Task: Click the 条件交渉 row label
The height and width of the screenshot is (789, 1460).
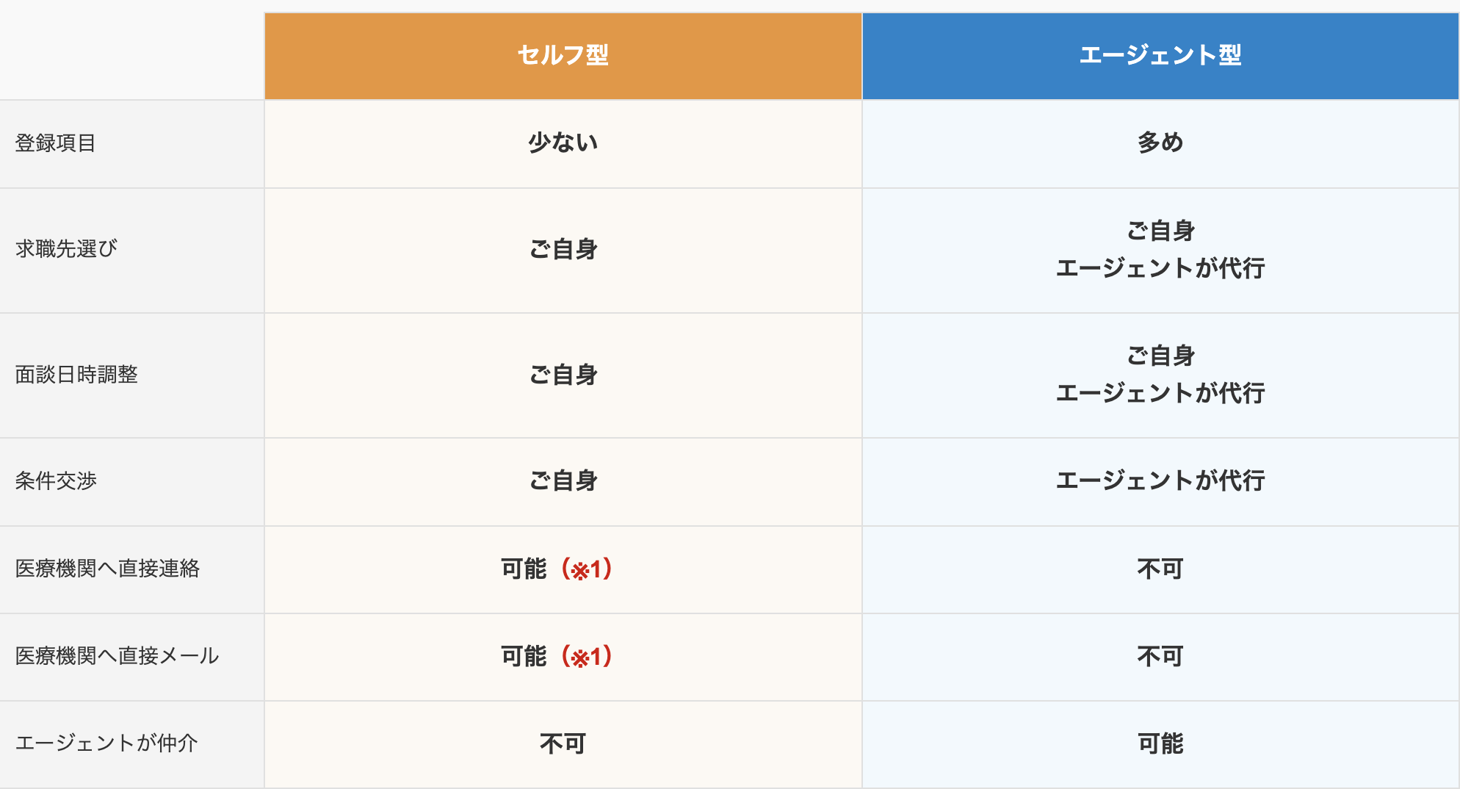Action: 56,480
